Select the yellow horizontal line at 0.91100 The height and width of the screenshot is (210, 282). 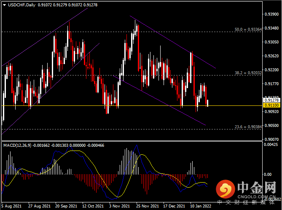pyautogui.click(x=131, y=105)
